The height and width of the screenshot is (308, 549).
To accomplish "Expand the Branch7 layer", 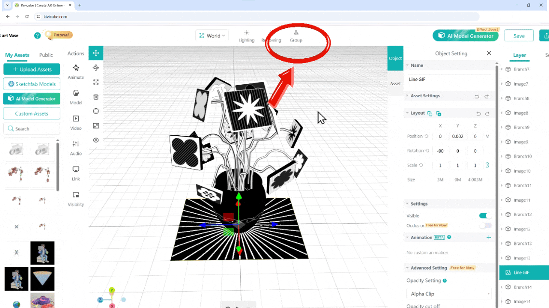I will tap(502, 69).
